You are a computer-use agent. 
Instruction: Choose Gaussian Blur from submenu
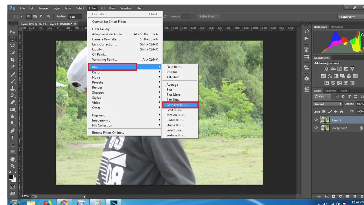180,105
